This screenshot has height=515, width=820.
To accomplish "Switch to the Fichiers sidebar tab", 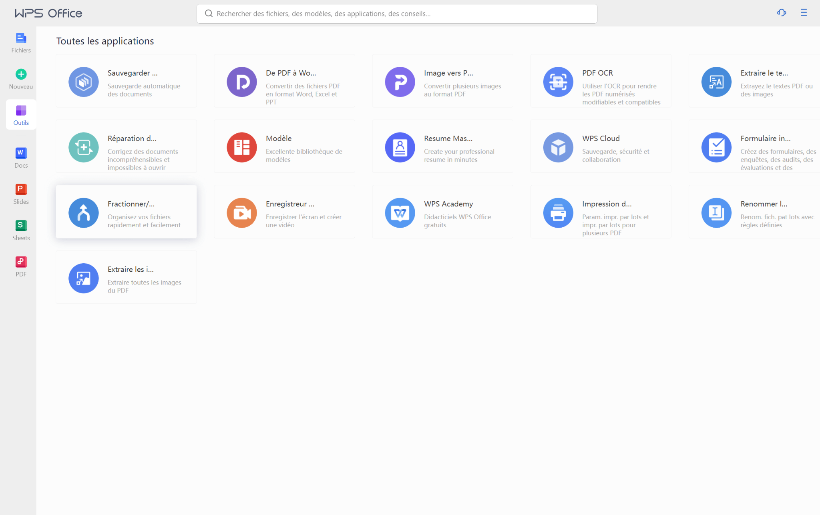I will click(x=21, y=43).
